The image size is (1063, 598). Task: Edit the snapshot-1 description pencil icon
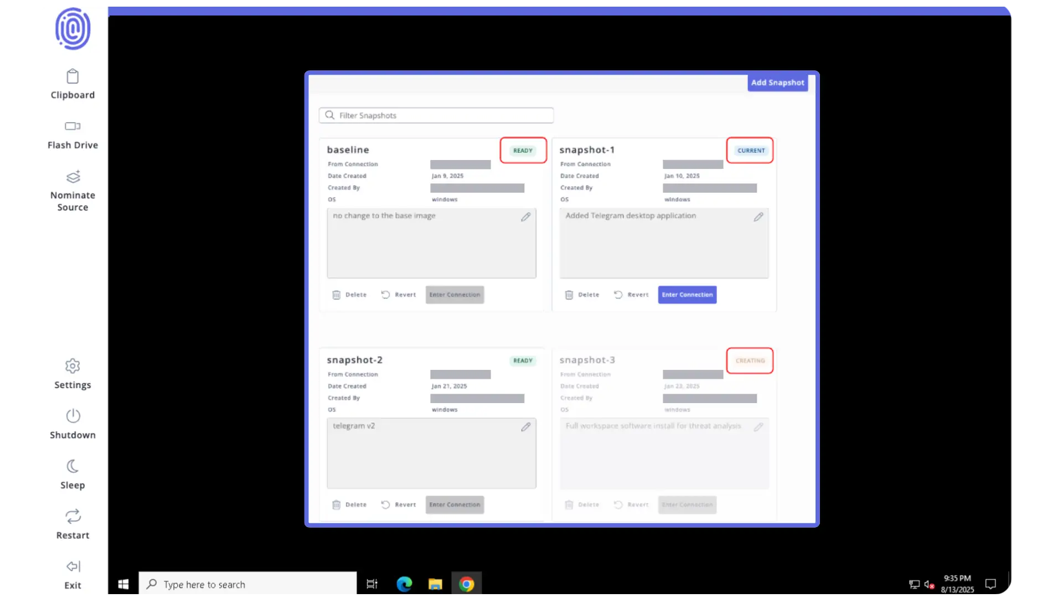click(x=758, y=217)
